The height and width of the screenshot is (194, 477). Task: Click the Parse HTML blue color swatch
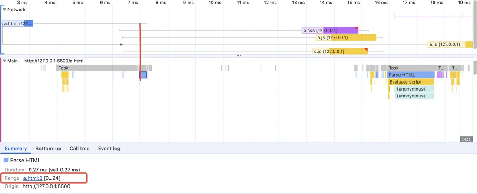coord(6,160)
